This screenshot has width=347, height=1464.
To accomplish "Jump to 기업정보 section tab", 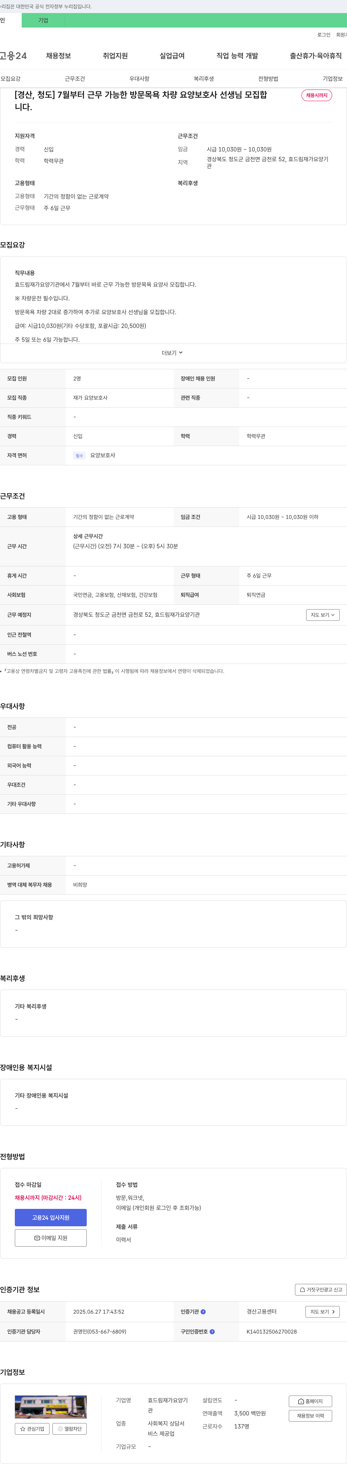I will click(333, 78).
